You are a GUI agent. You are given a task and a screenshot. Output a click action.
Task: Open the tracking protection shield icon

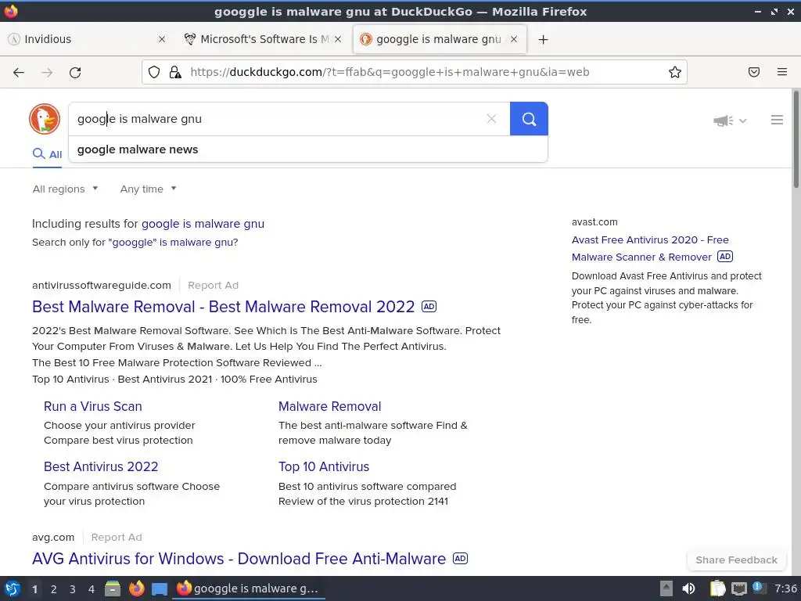[x=154, y=72]
